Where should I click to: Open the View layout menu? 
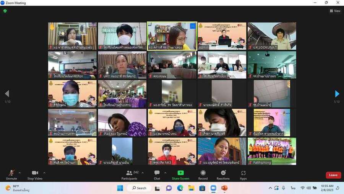pyautogui.click(x=335, y=11)
